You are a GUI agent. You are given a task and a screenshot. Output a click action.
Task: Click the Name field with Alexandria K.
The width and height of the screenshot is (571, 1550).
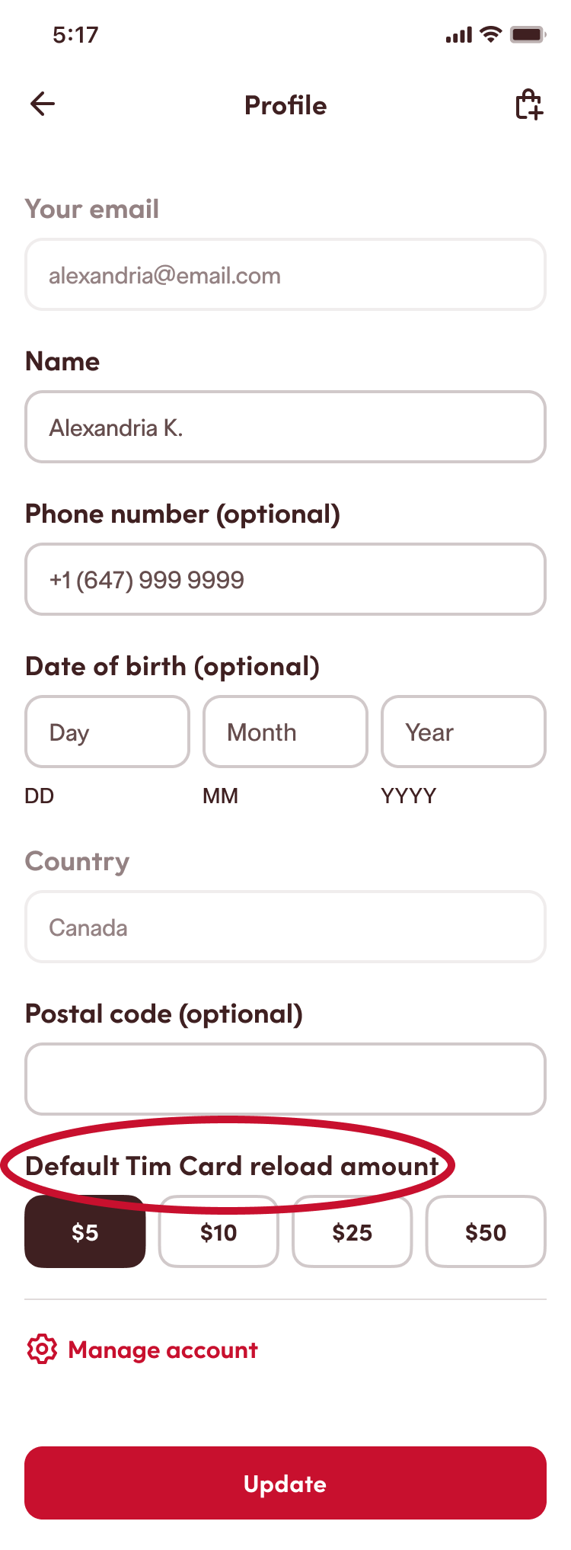(x=285, y=428)
